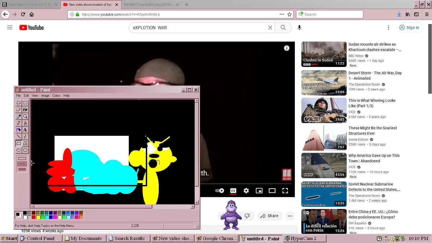
Task: Select the Ellipse shape tool
Action: 19,150
